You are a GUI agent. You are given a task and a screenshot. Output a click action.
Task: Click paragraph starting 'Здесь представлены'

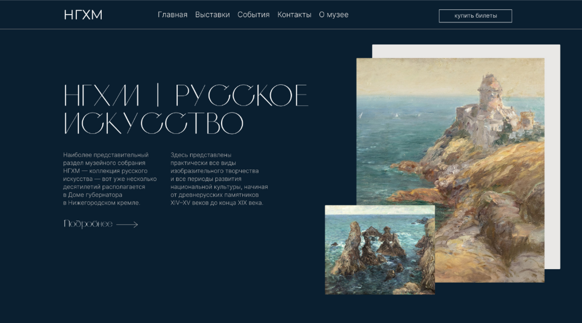pos(219,179)
